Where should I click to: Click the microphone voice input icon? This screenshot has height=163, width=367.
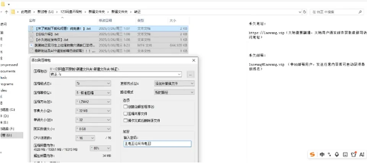click(337, 154)
